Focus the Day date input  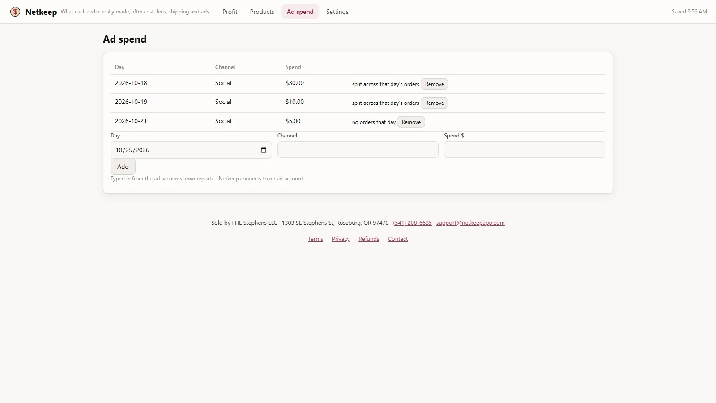pos(191,150)
